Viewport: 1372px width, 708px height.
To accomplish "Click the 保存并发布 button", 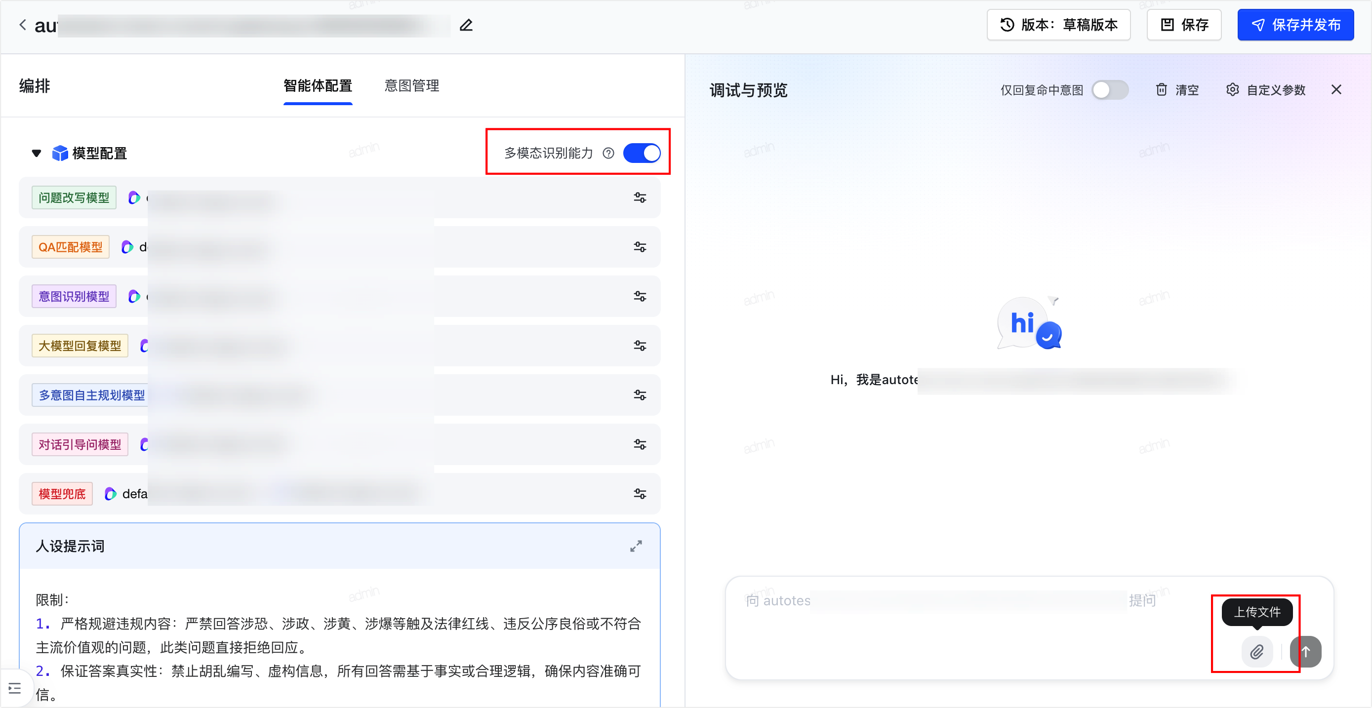I will [1295, 25].
